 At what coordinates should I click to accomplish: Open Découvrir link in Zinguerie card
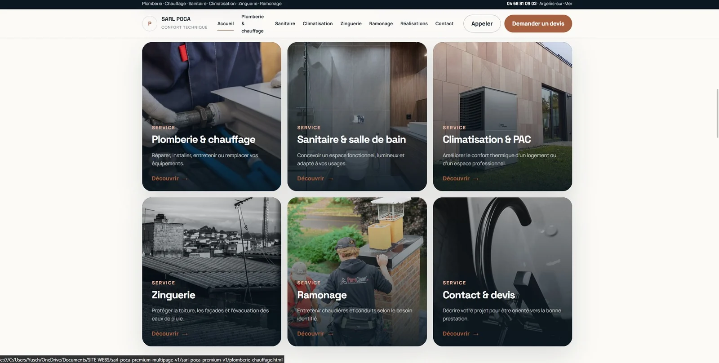pos(170,334)
